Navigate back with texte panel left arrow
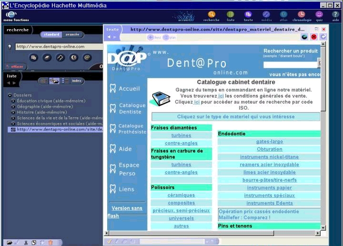This screenshot has height=246, width=343. pyautogui.click(x=109, y=37)
